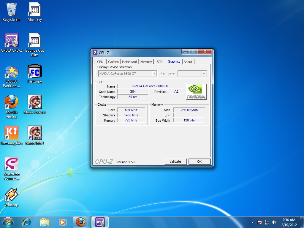Viewport: 304px width, 228px height.
Task: Click the GPU Name field
Action: coord(150,86)
